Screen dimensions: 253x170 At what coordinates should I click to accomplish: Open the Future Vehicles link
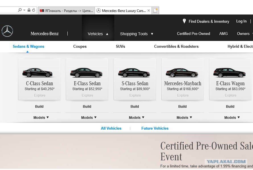coord(155,128)
